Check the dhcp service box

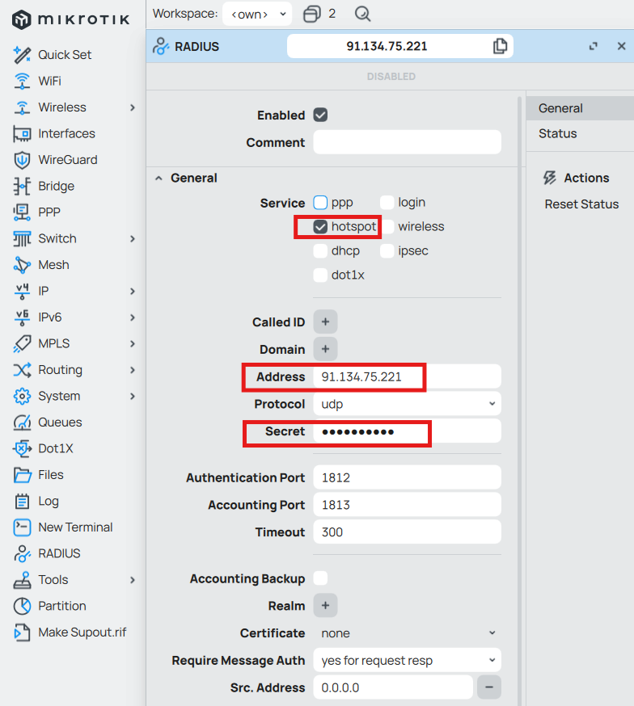point(320,250)
